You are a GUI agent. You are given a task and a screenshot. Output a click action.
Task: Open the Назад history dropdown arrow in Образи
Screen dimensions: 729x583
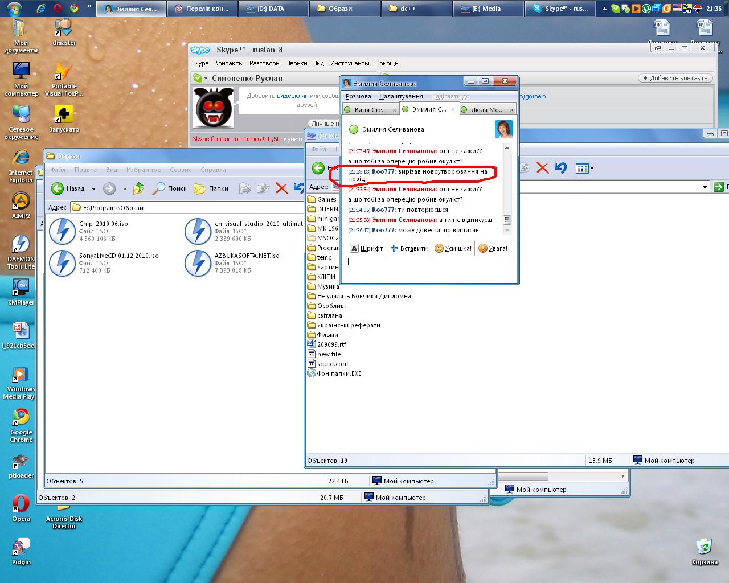pos(93,188)
